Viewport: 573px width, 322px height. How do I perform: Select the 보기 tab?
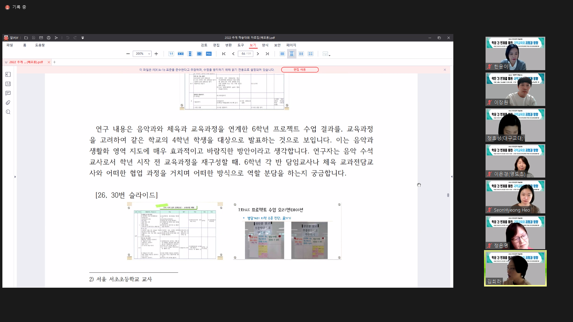[253, 45]
